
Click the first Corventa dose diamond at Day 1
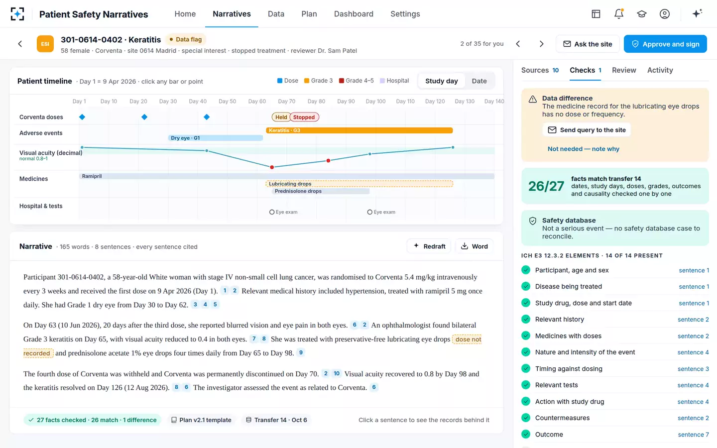coord(82,117)
